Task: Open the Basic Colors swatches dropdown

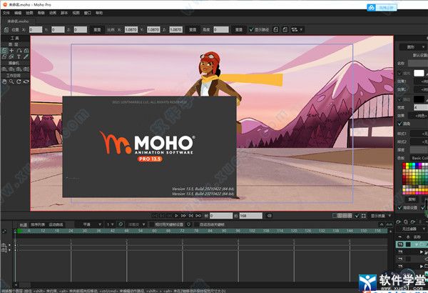Action: coord(419,158)
